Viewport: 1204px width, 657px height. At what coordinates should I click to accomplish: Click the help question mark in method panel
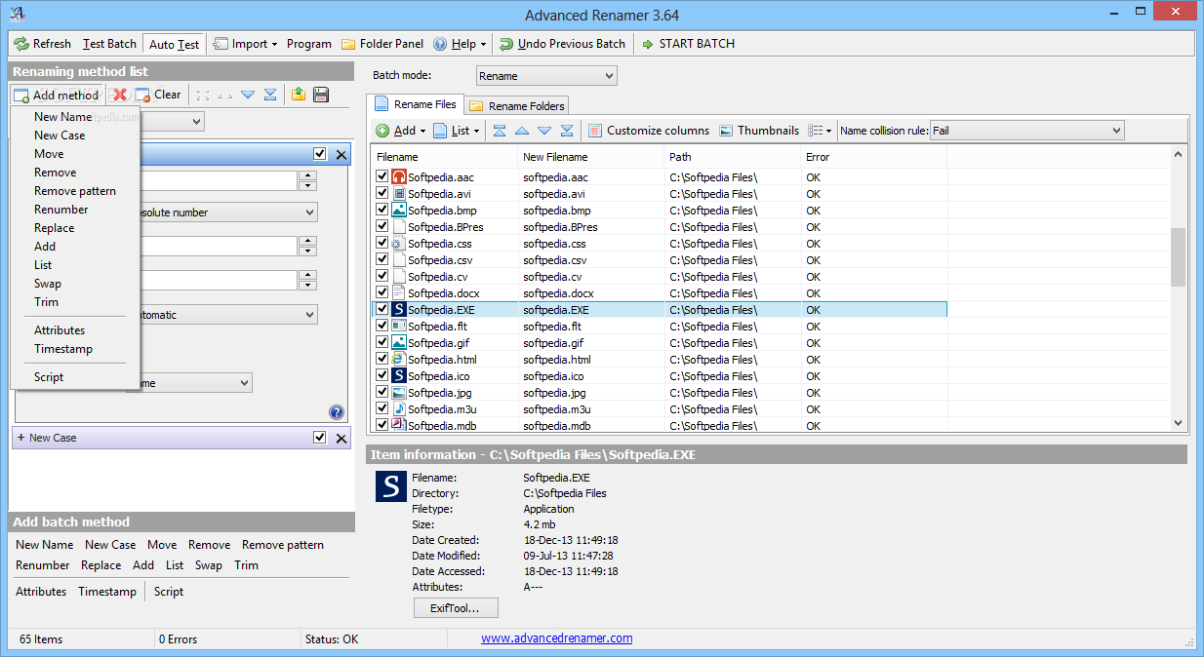pos(337,412)
